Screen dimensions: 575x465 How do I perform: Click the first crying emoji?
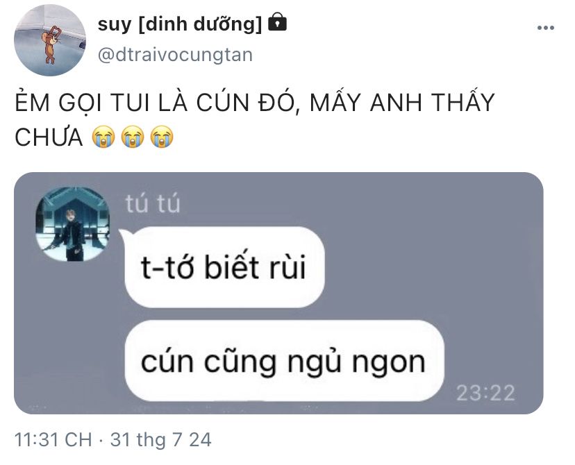point(103,137)
